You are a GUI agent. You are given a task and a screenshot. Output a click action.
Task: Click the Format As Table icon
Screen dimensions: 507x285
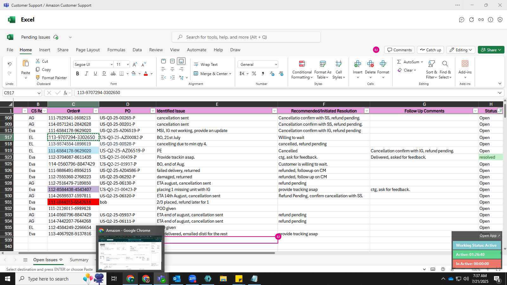(x=323, y=64)
